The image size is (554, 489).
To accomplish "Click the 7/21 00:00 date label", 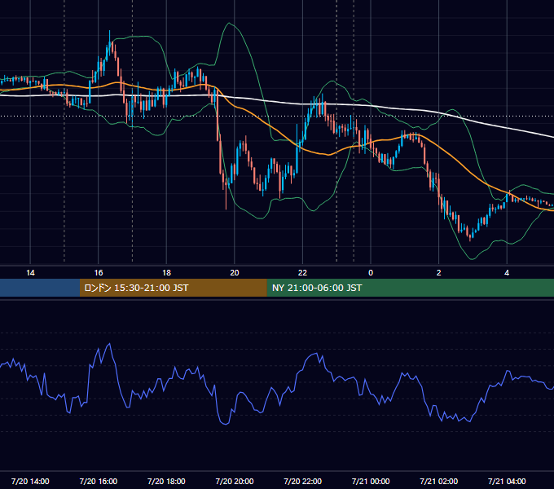I will [x=371, y=481].
